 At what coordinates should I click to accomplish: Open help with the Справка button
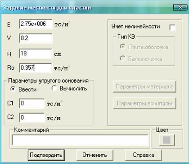(144, 155)
